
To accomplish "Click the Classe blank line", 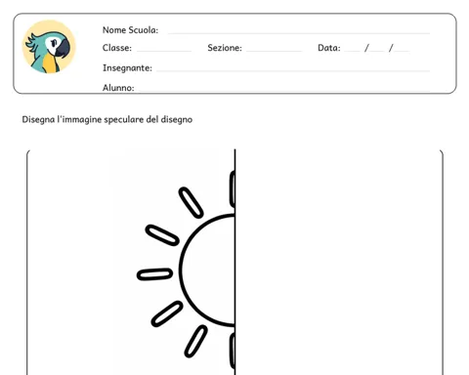I will click(x=164, y=51).
